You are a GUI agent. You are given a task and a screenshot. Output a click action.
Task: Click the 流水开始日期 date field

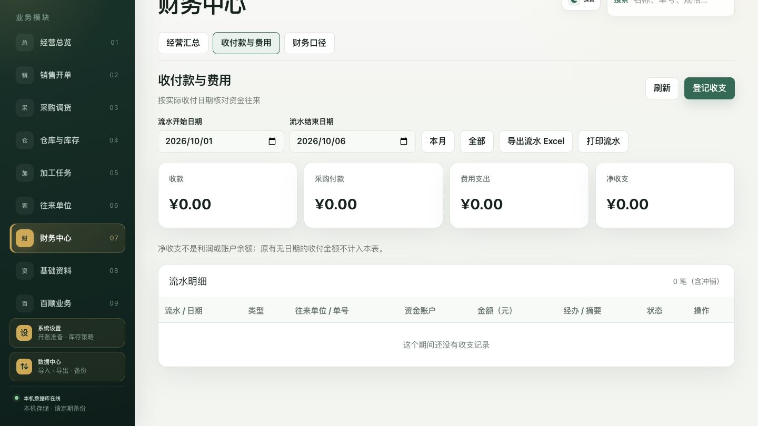point(221,141)
